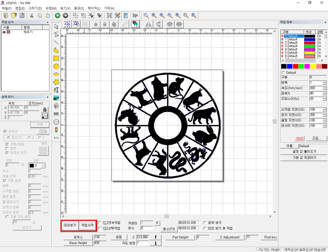This screenshot has height=252, width=328.
Task: Toggle the 외곽선 checkbox
Action: [5, 131]
